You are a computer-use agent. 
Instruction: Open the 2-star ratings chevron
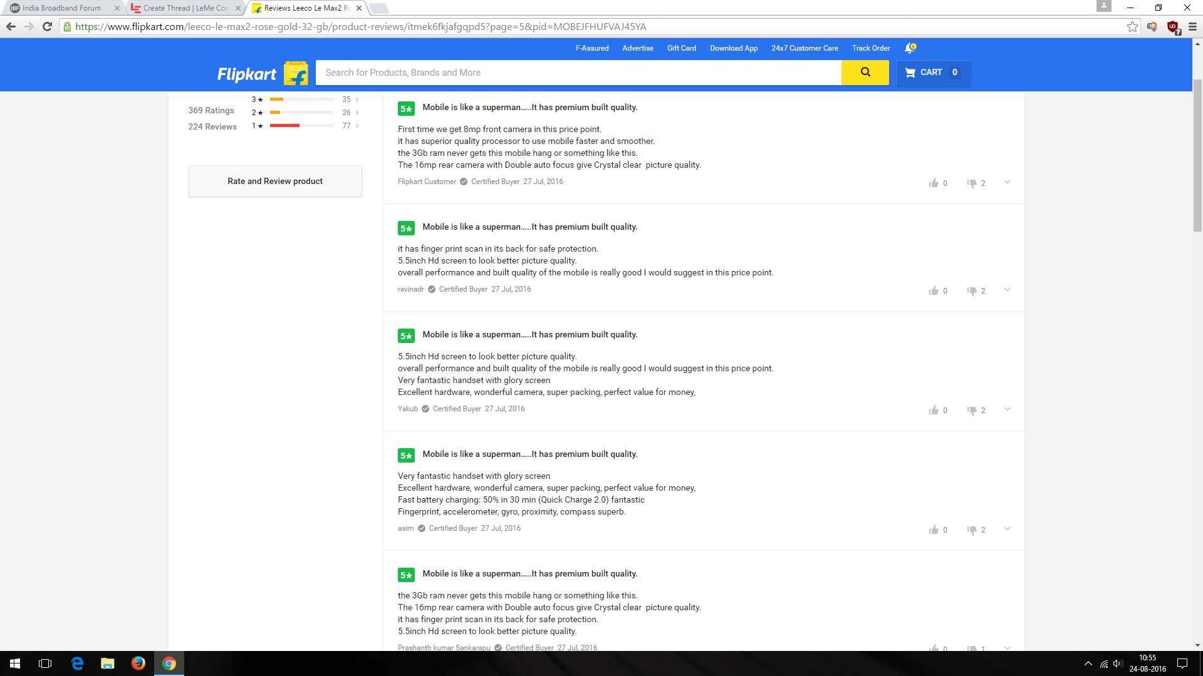pos(357,113)
